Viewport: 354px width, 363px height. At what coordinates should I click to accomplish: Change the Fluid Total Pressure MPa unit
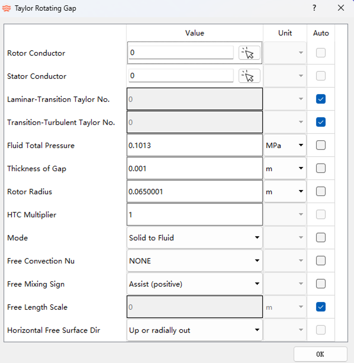[284, 145]
